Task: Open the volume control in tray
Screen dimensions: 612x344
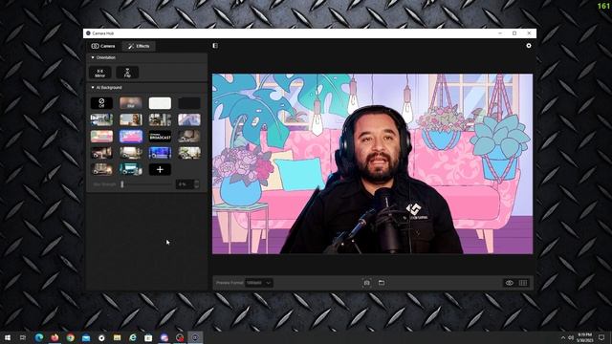Action: click(x=571, y=337)
